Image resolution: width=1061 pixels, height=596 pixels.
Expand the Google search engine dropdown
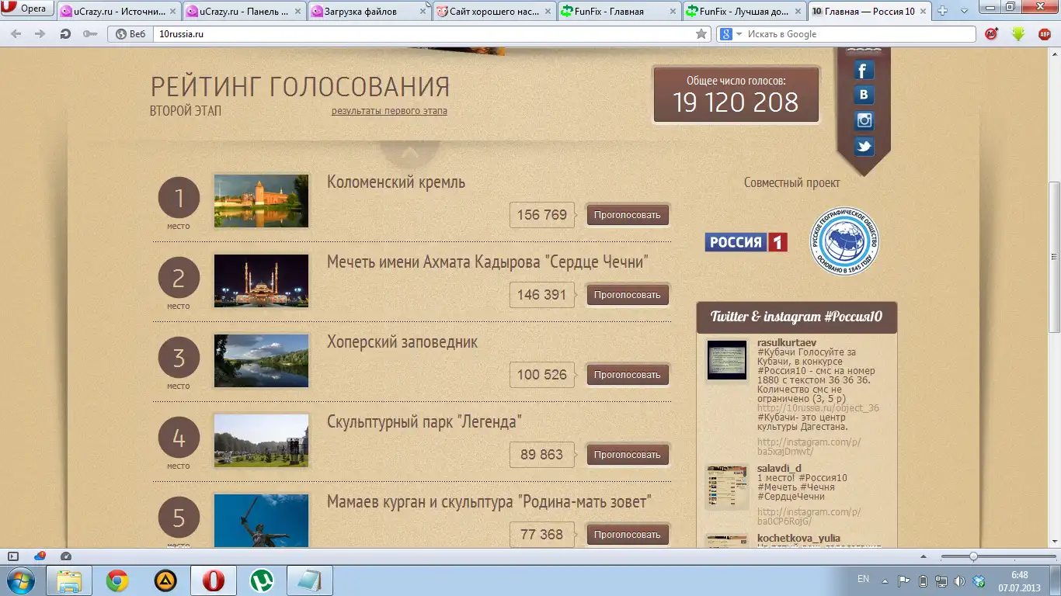(739, 34)
